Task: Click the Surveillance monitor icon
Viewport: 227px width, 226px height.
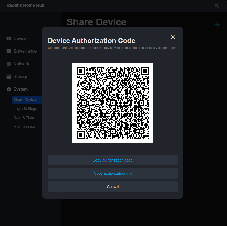Action: point(9,51)
